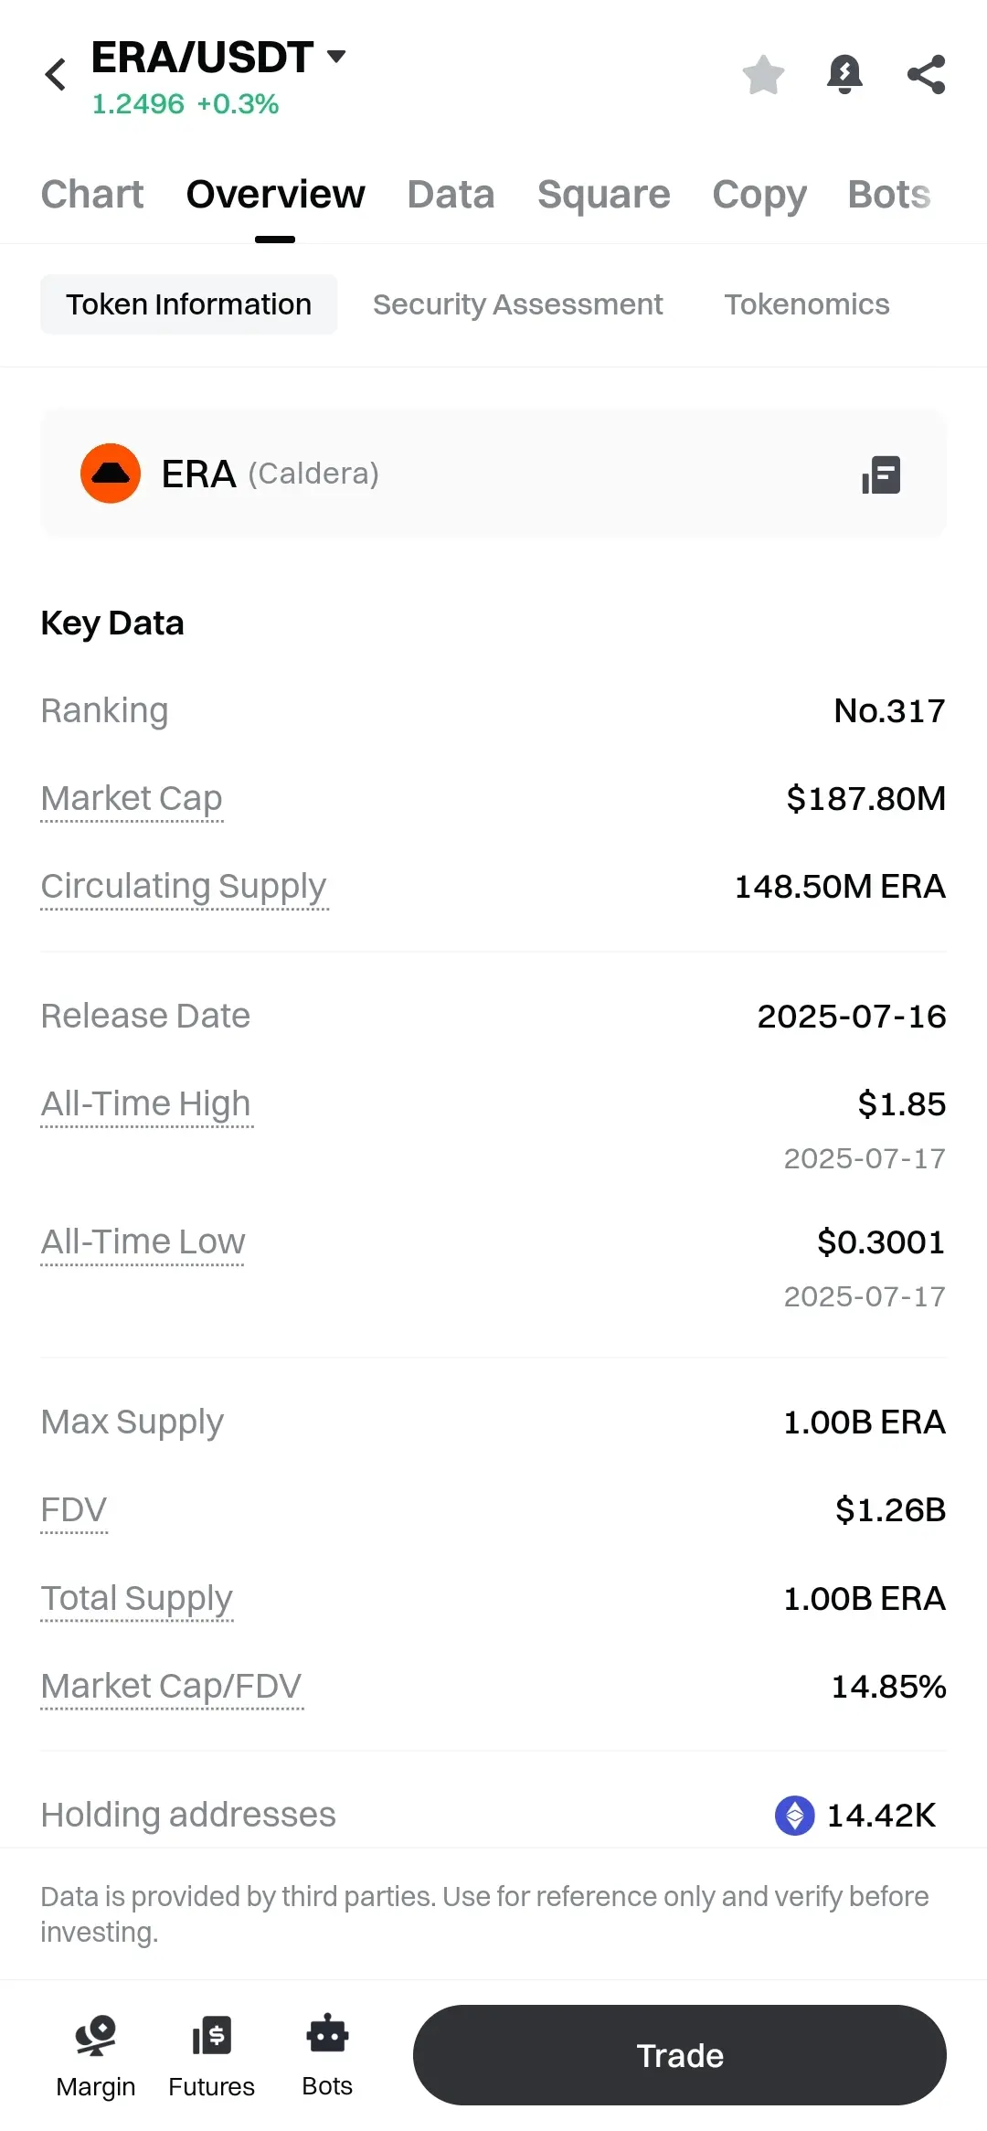Open Bots from the bottom bar

click(x=327, y=2056)
